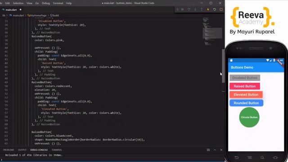
Task: Click the Step Over debug icon
Action: [x=189, y=9]
